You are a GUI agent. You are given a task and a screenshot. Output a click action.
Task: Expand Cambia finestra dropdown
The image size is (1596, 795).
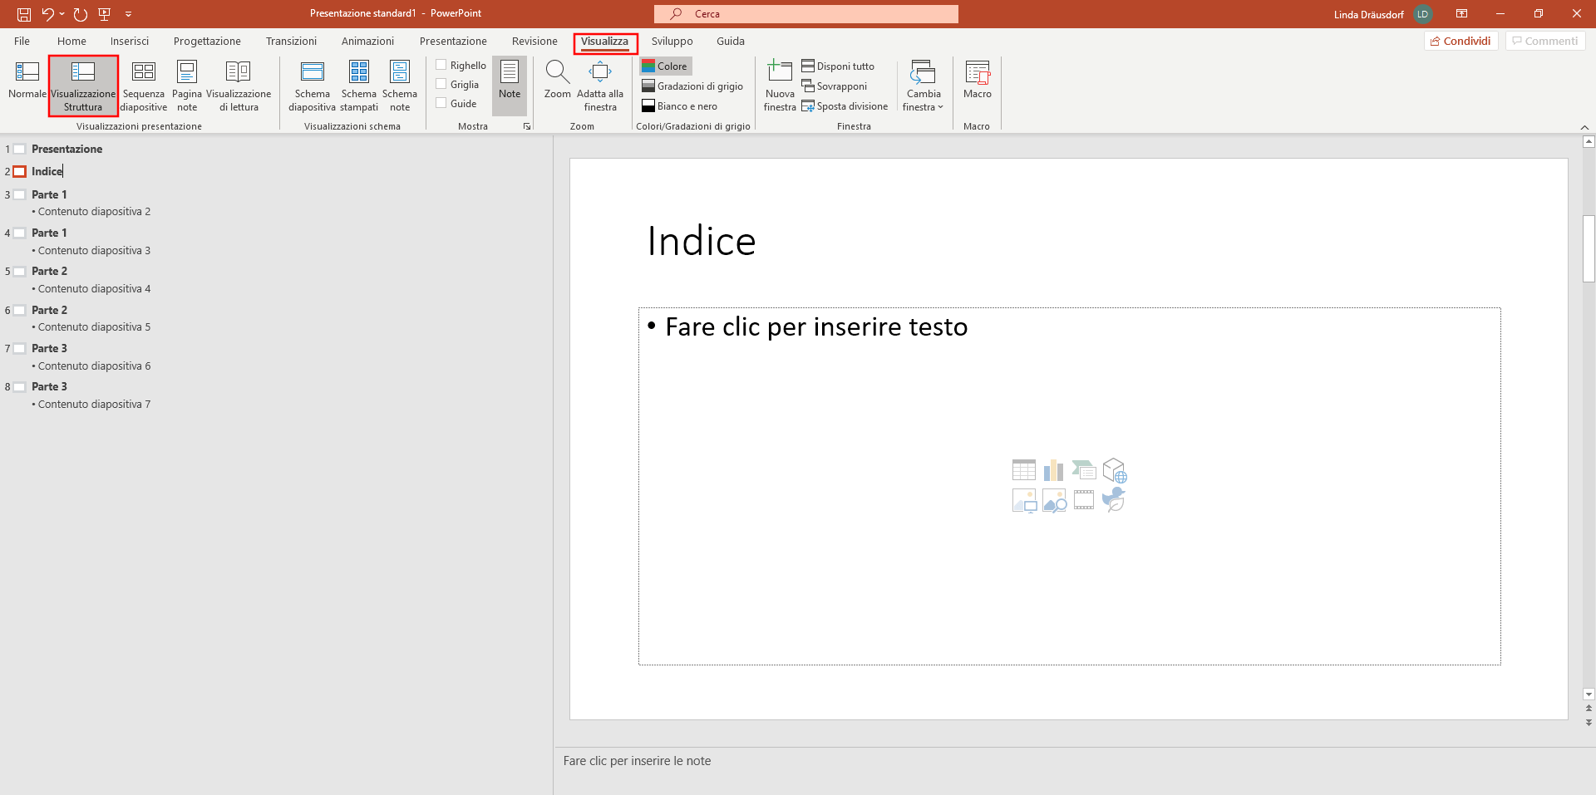click(924, 86)
